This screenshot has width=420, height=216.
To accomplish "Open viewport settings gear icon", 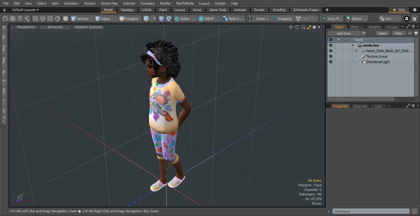I will [x=314, y=27].
